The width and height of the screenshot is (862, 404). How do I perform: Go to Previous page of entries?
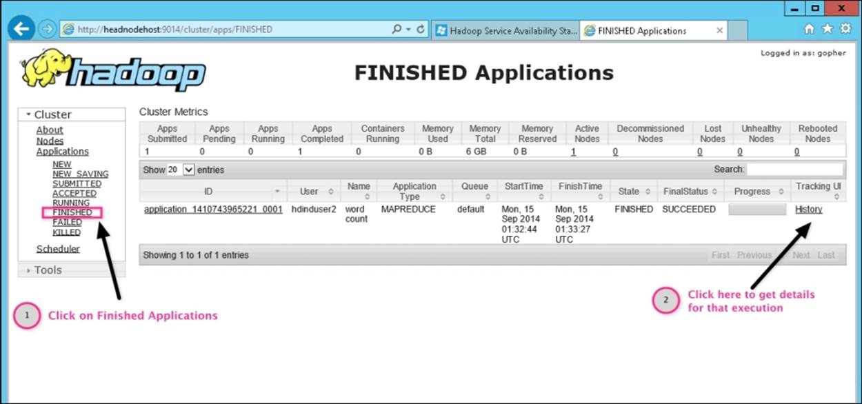click(x=754, y=255)
